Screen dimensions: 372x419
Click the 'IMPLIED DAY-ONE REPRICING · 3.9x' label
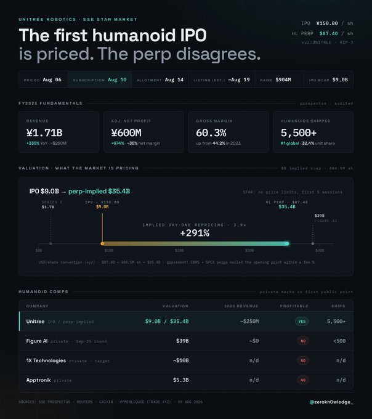[x=195, y=225]
